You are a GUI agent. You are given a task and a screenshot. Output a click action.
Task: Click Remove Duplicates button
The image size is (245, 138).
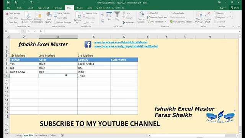[x=157, y=17]
